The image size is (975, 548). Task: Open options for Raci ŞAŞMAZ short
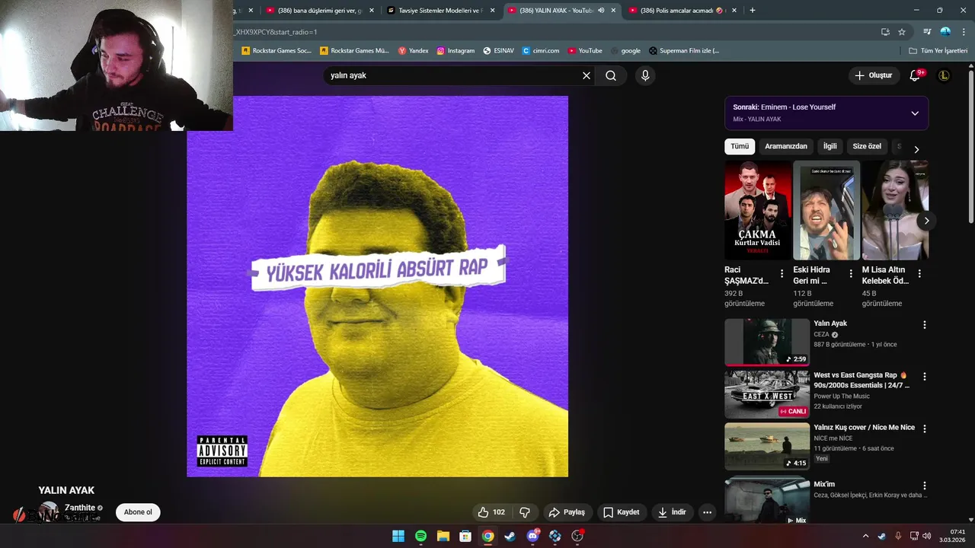click(x=782, y=273)
